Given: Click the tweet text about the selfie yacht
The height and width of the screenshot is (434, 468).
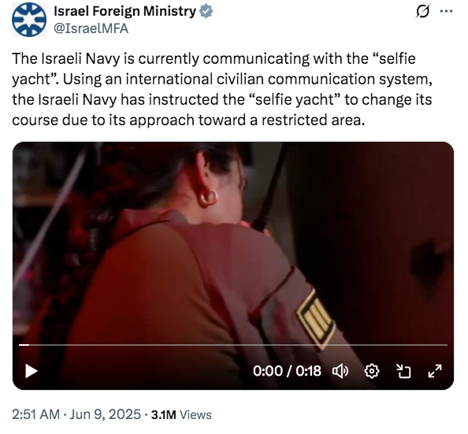Looking at the screenshot, I should tap(222, 89).
